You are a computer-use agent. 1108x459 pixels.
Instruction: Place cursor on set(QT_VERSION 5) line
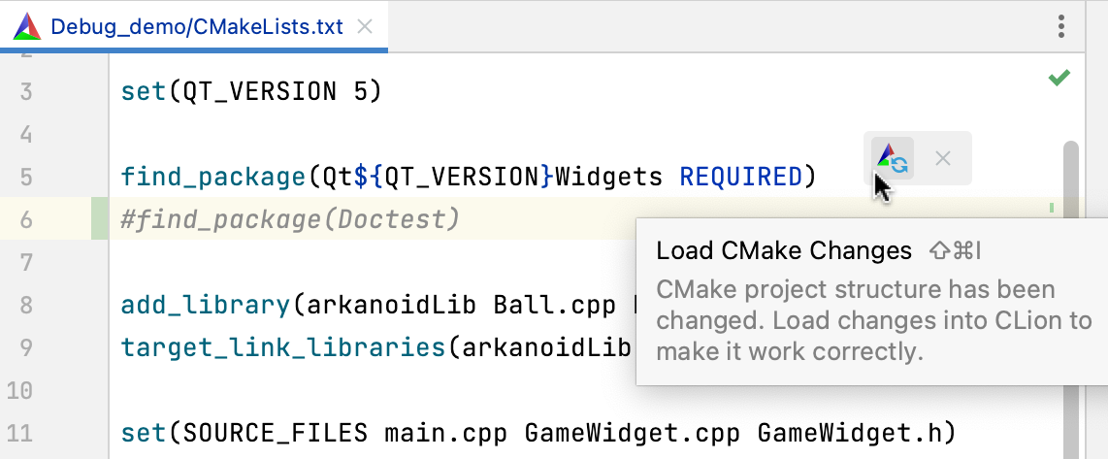point(251,92)
